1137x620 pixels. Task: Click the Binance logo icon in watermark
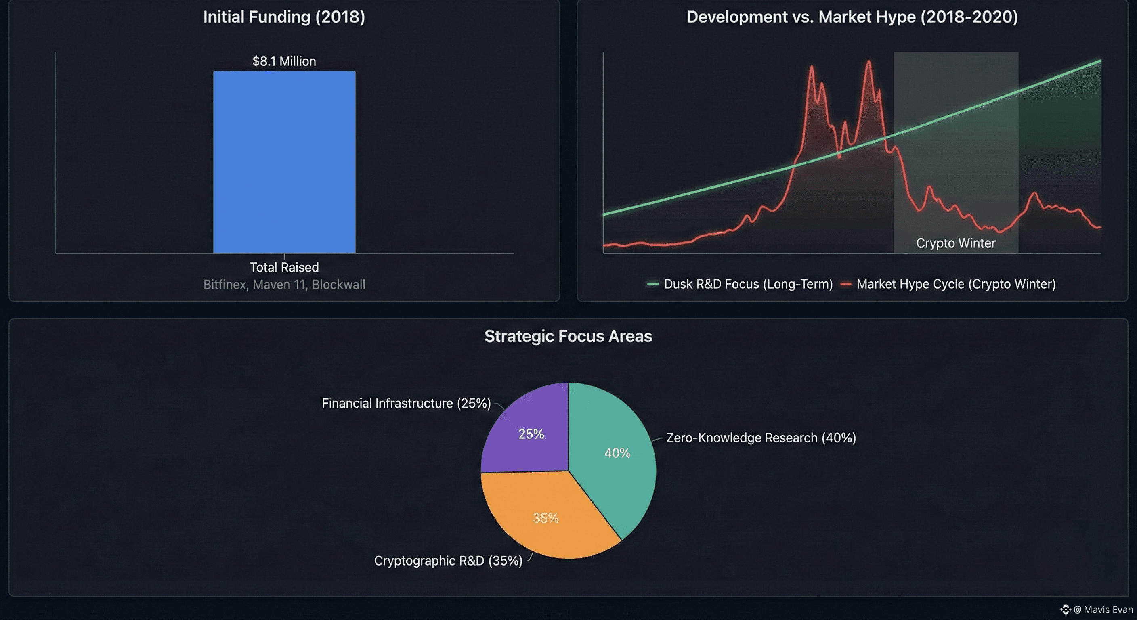(x=1066, y=610)
